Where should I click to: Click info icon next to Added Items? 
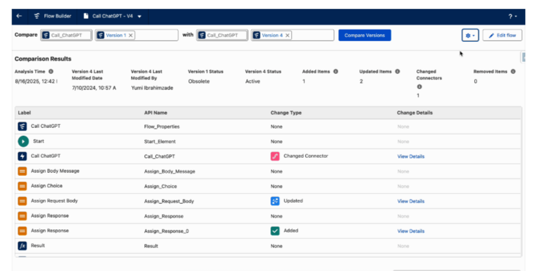[336, 72]
